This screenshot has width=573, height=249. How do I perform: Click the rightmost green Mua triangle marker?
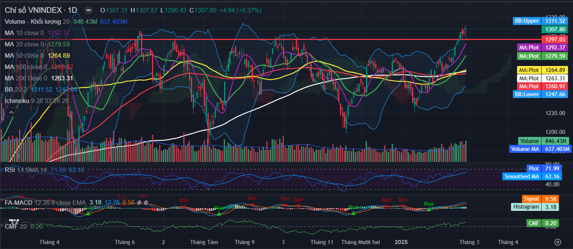pyautogui.click(x=428, y=209)
